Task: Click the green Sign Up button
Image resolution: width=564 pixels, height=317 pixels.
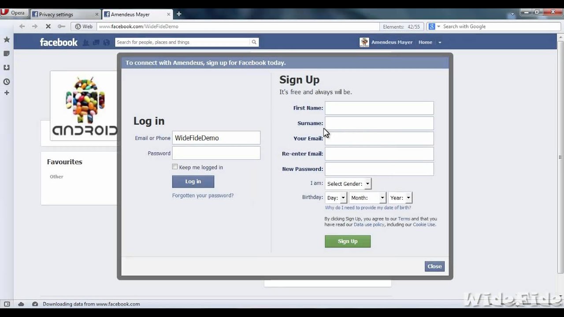Action: click(x=348, y=241)
